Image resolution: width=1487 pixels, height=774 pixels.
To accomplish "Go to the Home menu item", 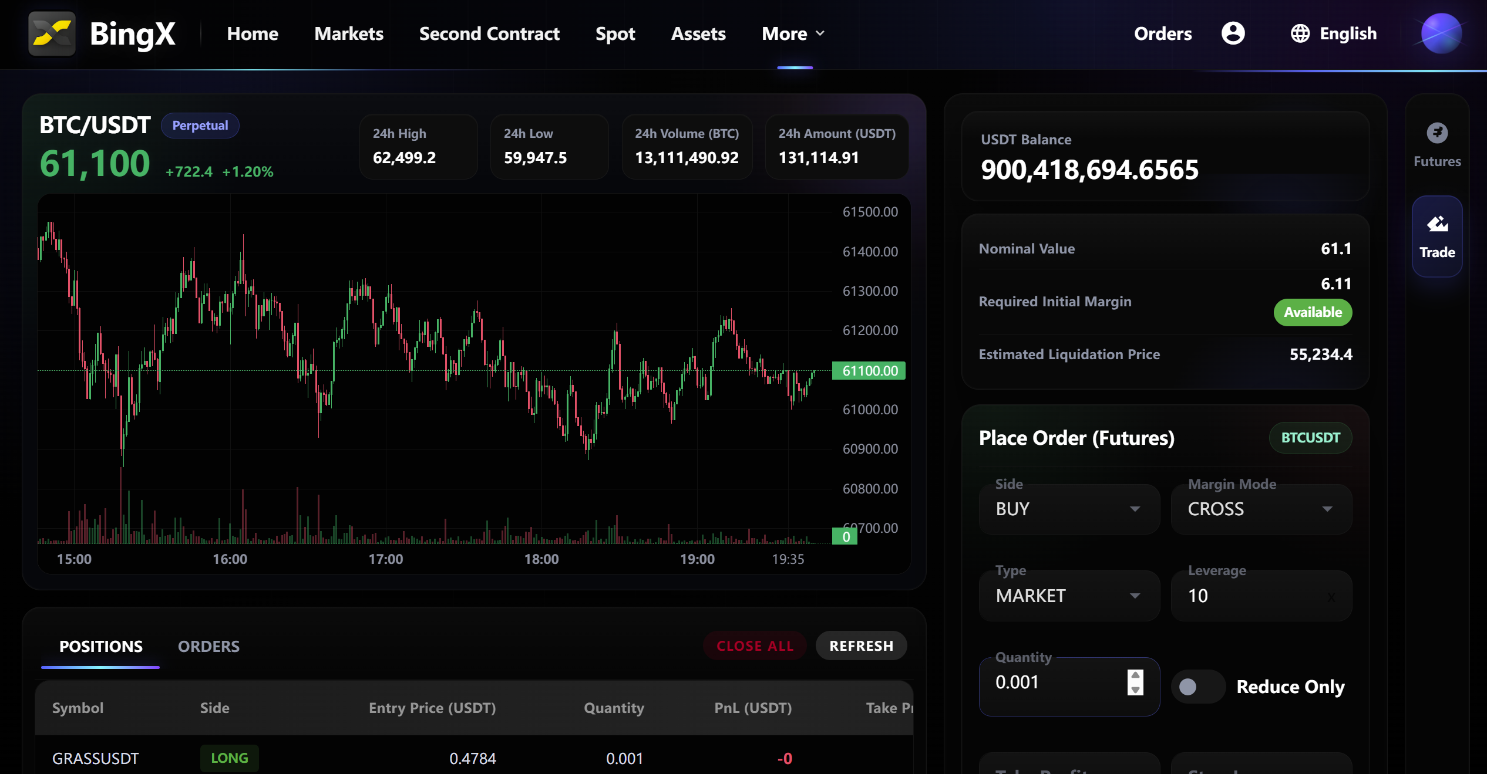I will pos(253,33).
